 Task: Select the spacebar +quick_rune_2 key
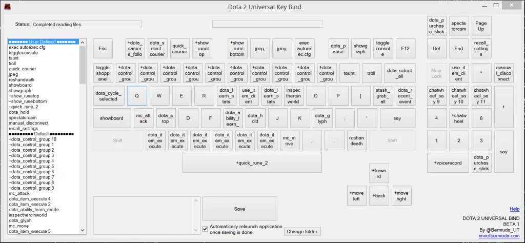point(252,163)
